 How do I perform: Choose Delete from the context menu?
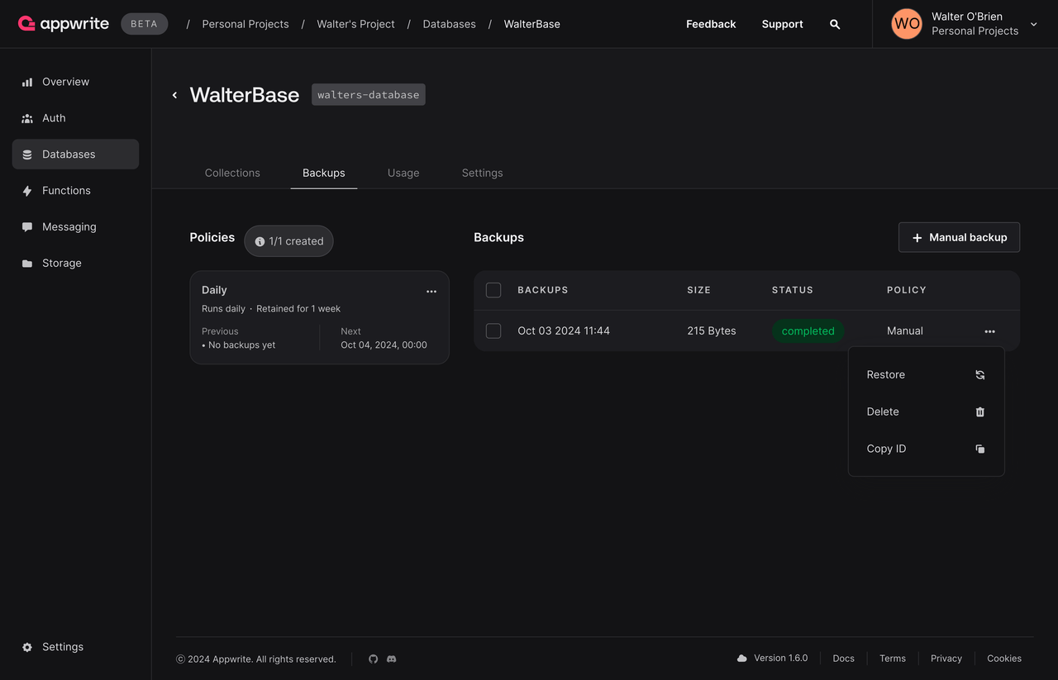(x=927, y=411)
